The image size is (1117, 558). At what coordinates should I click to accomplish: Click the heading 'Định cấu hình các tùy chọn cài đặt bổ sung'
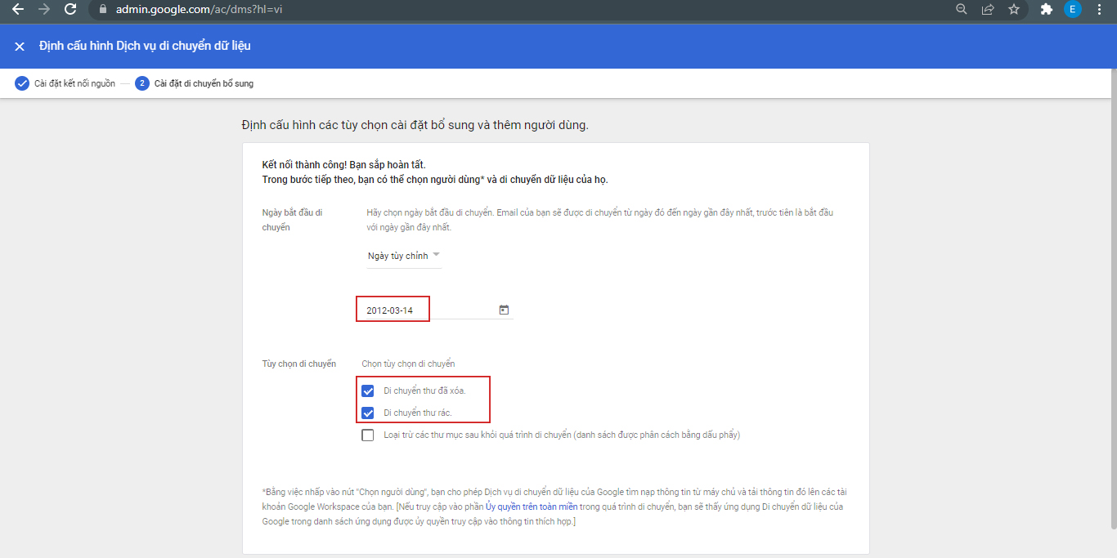[415, 125]
